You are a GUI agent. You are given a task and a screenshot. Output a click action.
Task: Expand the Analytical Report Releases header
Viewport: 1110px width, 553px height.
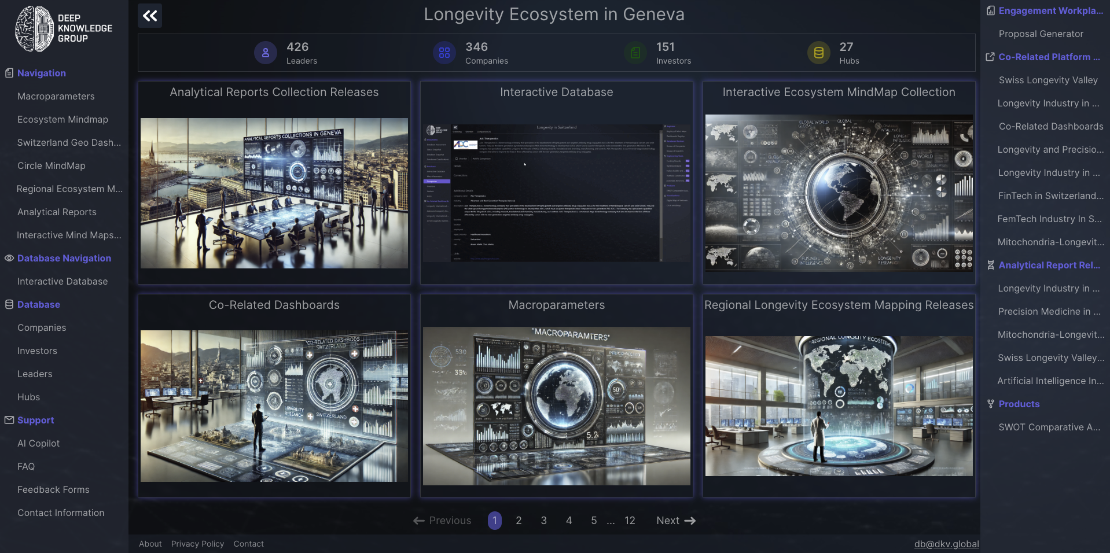click(x=1049, y=266)
